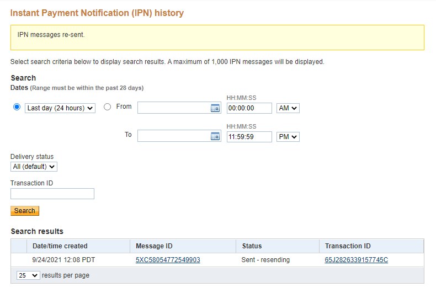This screenshot has width=436, height=298.
Task: Open transaction ID 65J2826339157745C
Action: pos(356,260)
